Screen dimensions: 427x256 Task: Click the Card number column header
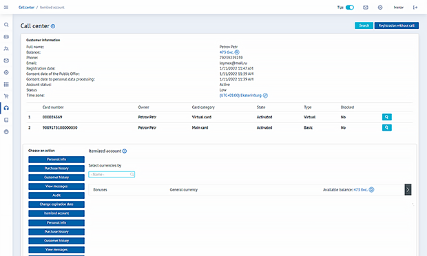tap(53, 107)
